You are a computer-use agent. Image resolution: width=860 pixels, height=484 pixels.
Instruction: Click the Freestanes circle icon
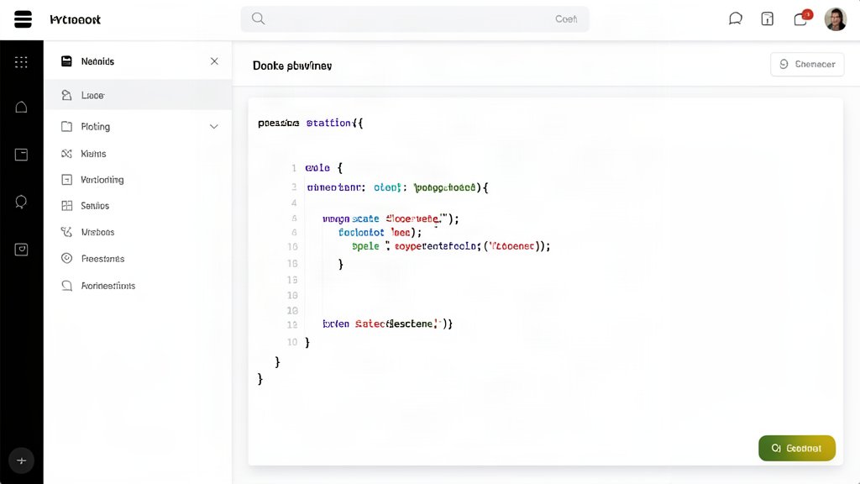point(66,259)
